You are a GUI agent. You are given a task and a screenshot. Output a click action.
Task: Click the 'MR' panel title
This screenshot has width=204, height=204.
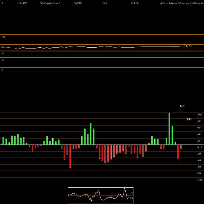(x=182, y=106)
